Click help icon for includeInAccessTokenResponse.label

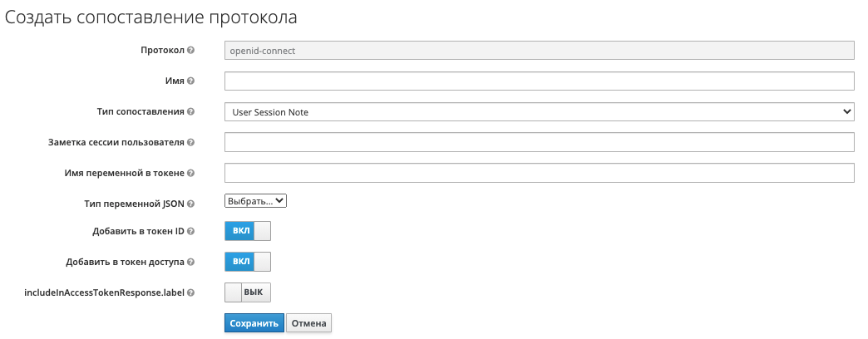[191, 293]
